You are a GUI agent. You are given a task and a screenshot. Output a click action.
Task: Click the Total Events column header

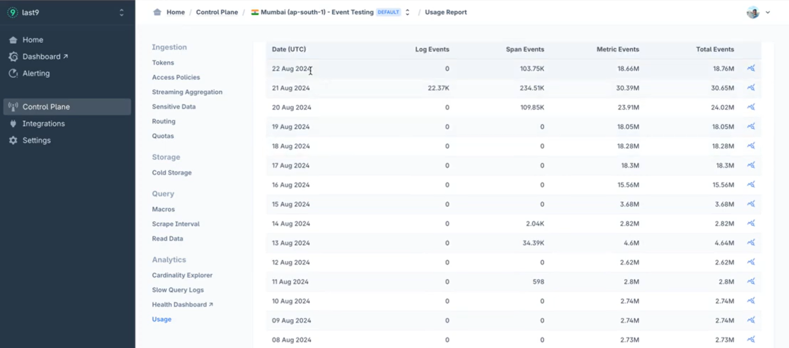coord(715,49)
